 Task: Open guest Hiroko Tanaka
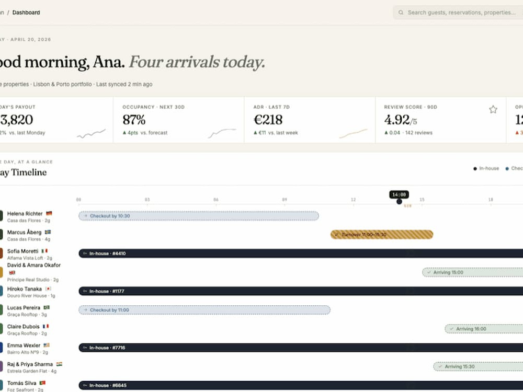click(x=25, y=289)
